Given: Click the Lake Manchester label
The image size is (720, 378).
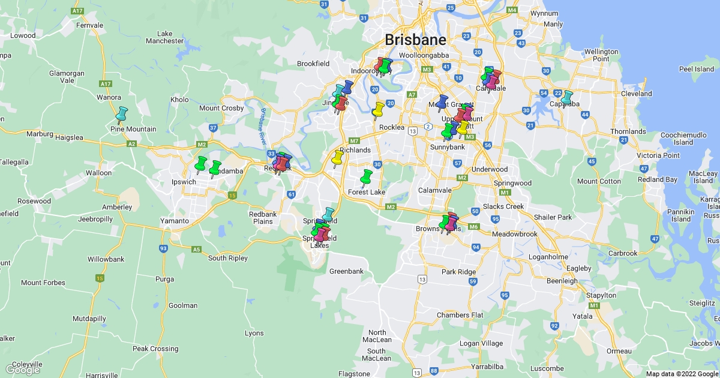Looking at the screenshot, I should [164, 37].
